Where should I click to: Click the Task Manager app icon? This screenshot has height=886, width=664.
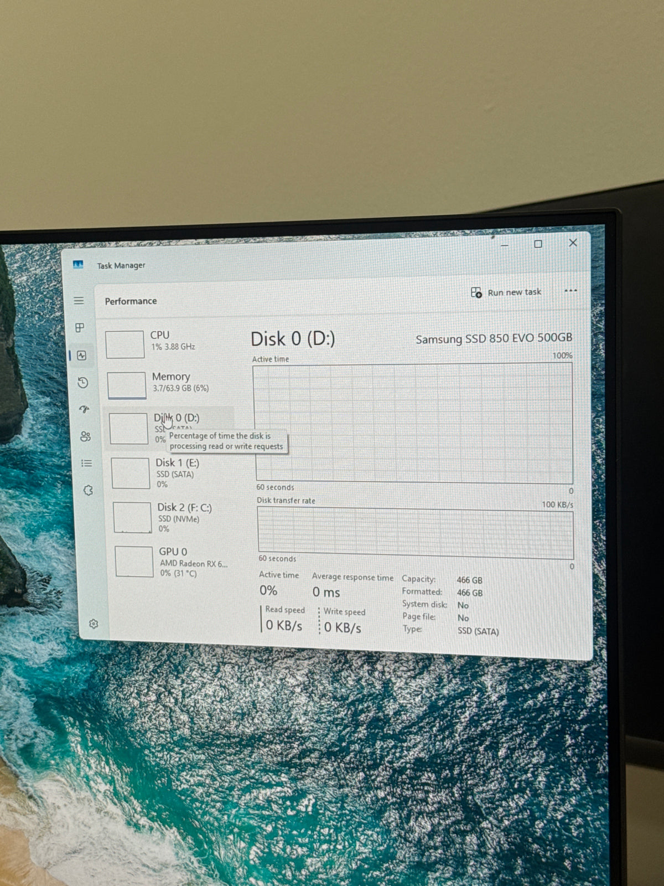click(78, 265)
